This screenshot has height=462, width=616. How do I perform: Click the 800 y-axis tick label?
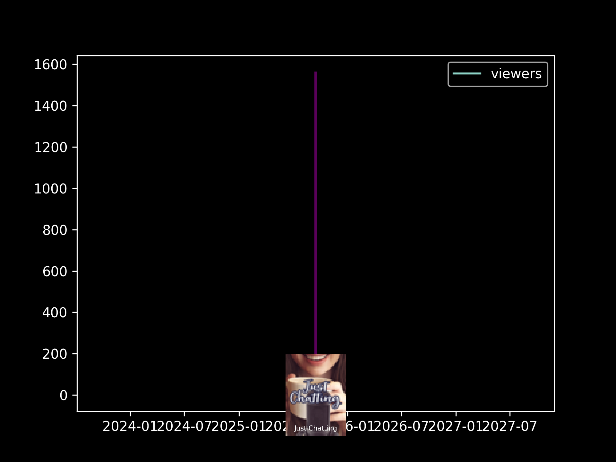point(55,230)
